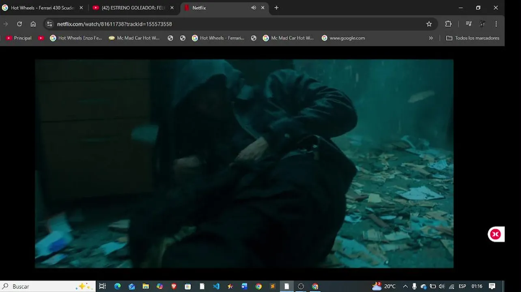Viewport: 521px width, 292px height.
Task: Open Visual Studio Code from the taskbar
Action: [x=216, y=286]
